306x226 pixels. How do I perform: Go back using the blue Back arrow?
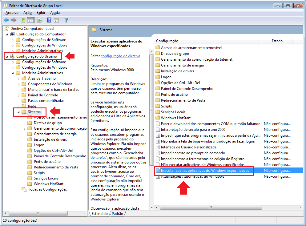[x=6, y=20]
